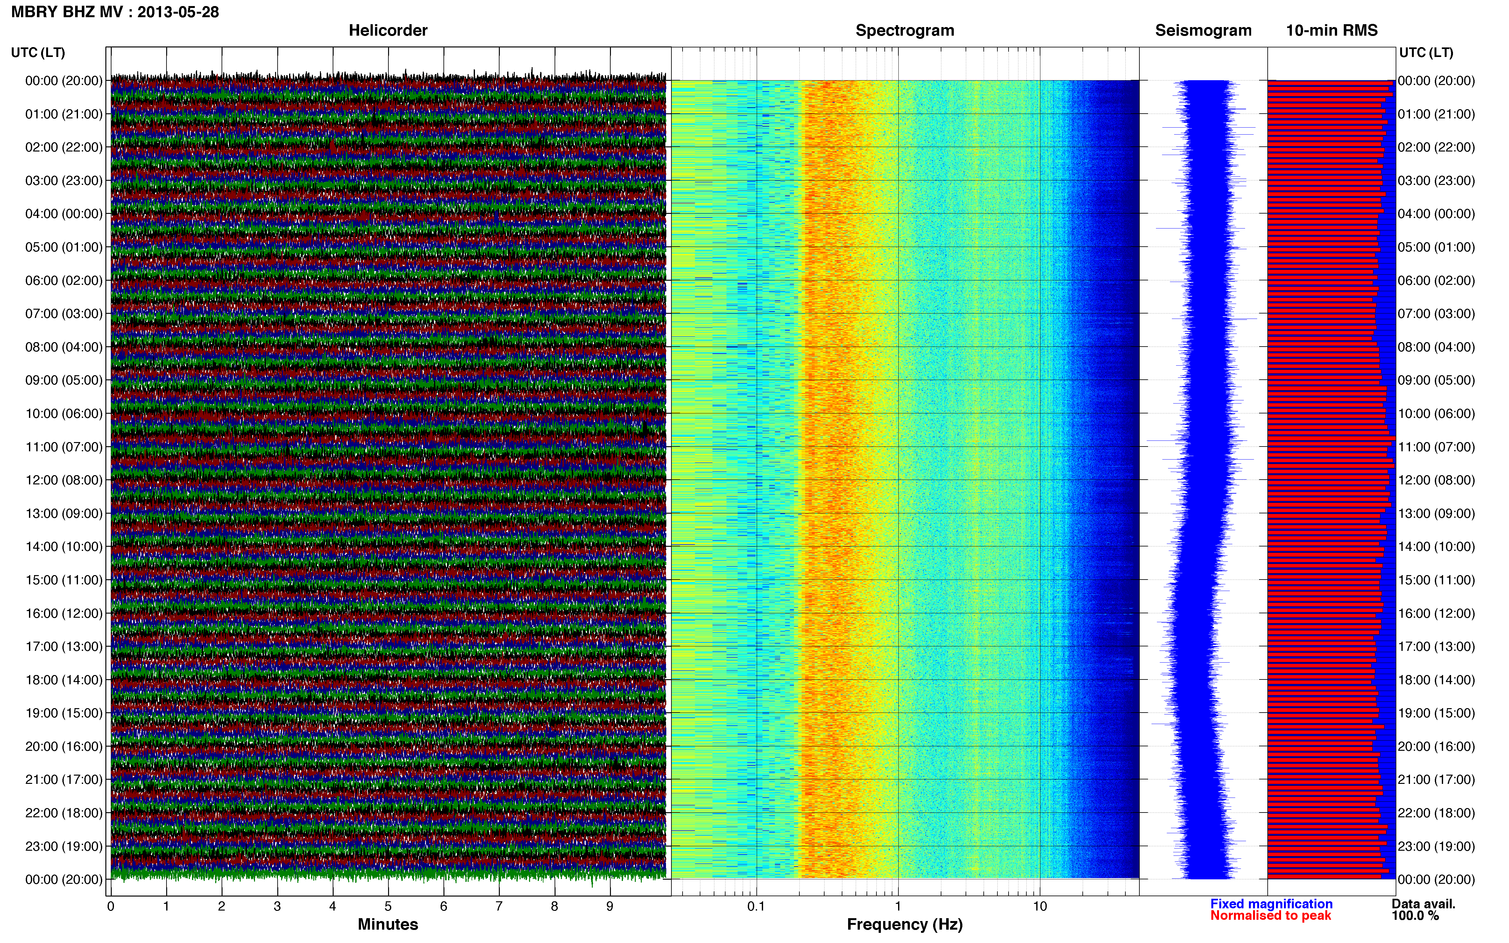Click the "100.0 %" availability value
Image resolution: width=1509 pixels, height=943 pixels.
click(1415, 916)
